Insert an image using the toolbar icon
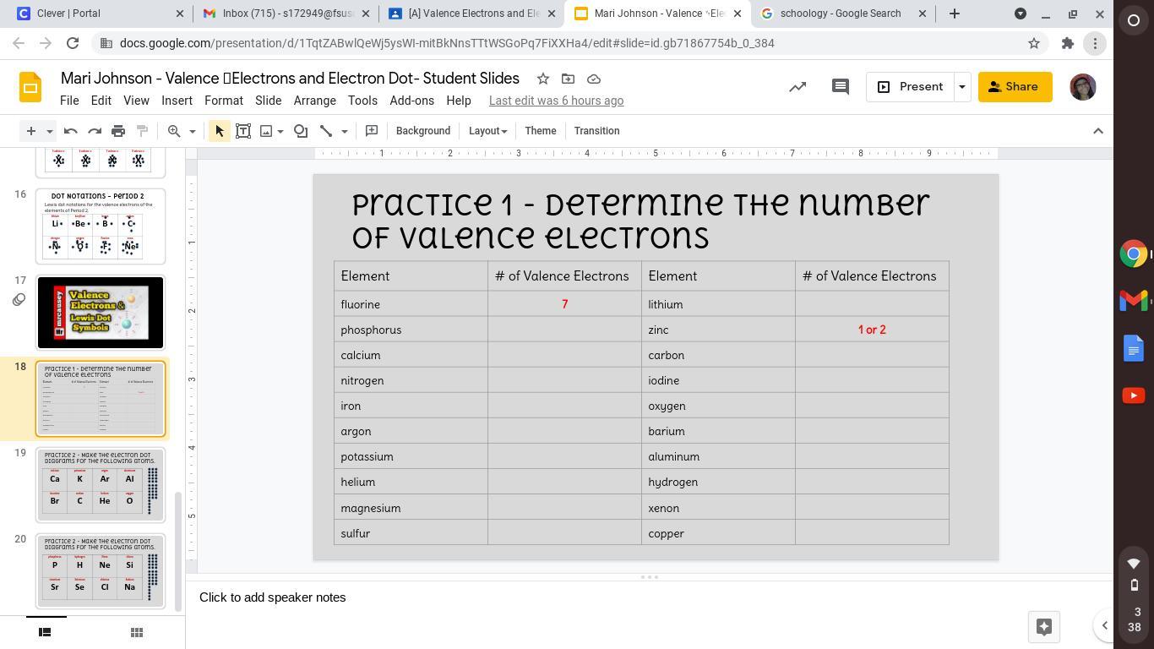Viewport: 1154px width, 649px height. point(266,131)
